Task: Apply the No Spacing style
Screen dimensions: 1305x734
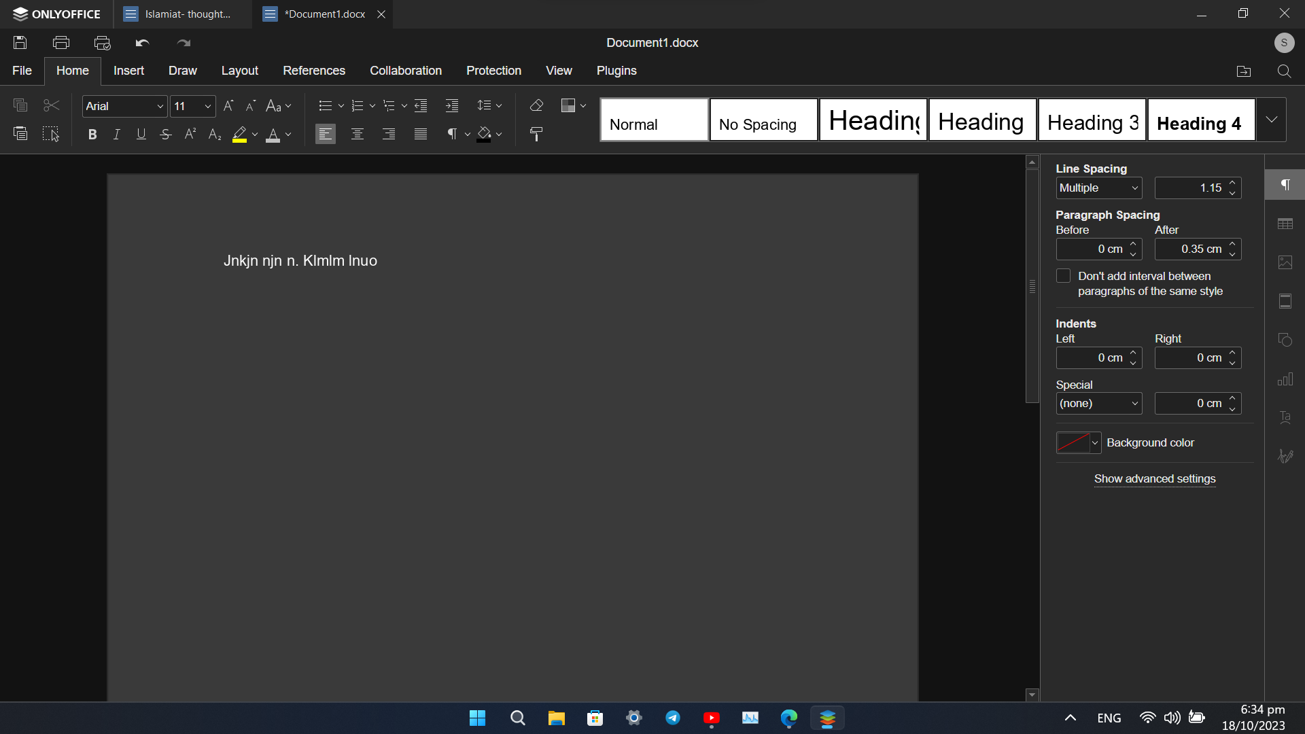Action: click(764, 120)
